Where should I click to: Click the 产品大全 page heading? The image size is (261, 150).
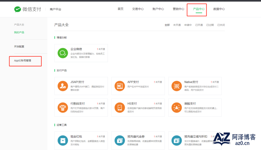point(61,25)
